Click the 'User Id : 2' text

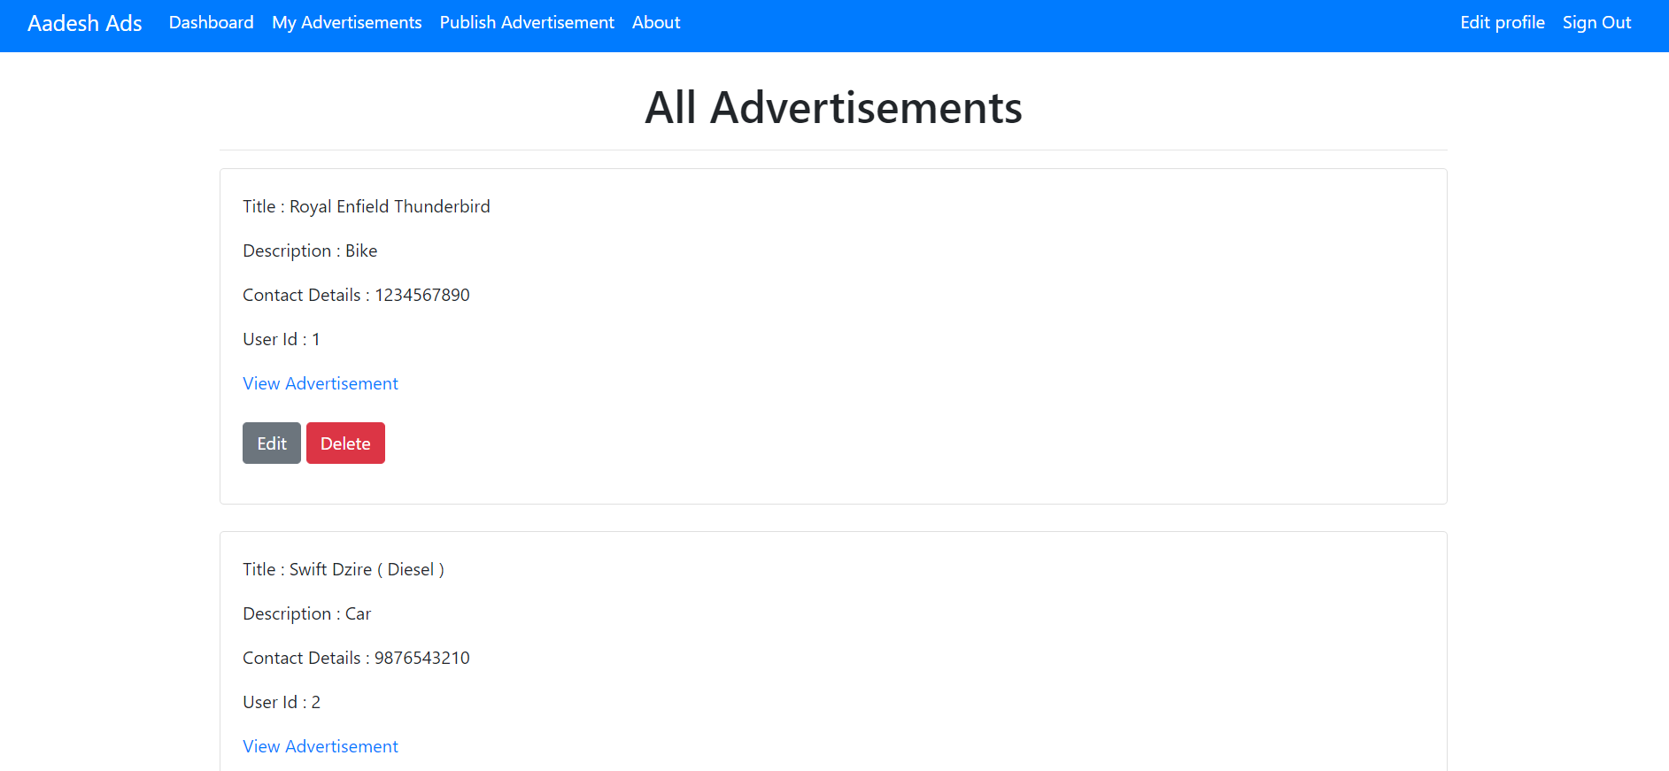point(282,702)
